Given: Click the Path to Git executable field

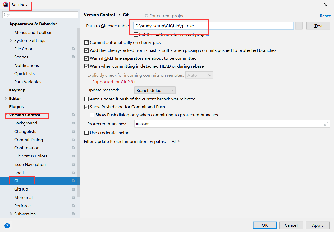Looking at the screenshot, I should click(x=214, y=26).
